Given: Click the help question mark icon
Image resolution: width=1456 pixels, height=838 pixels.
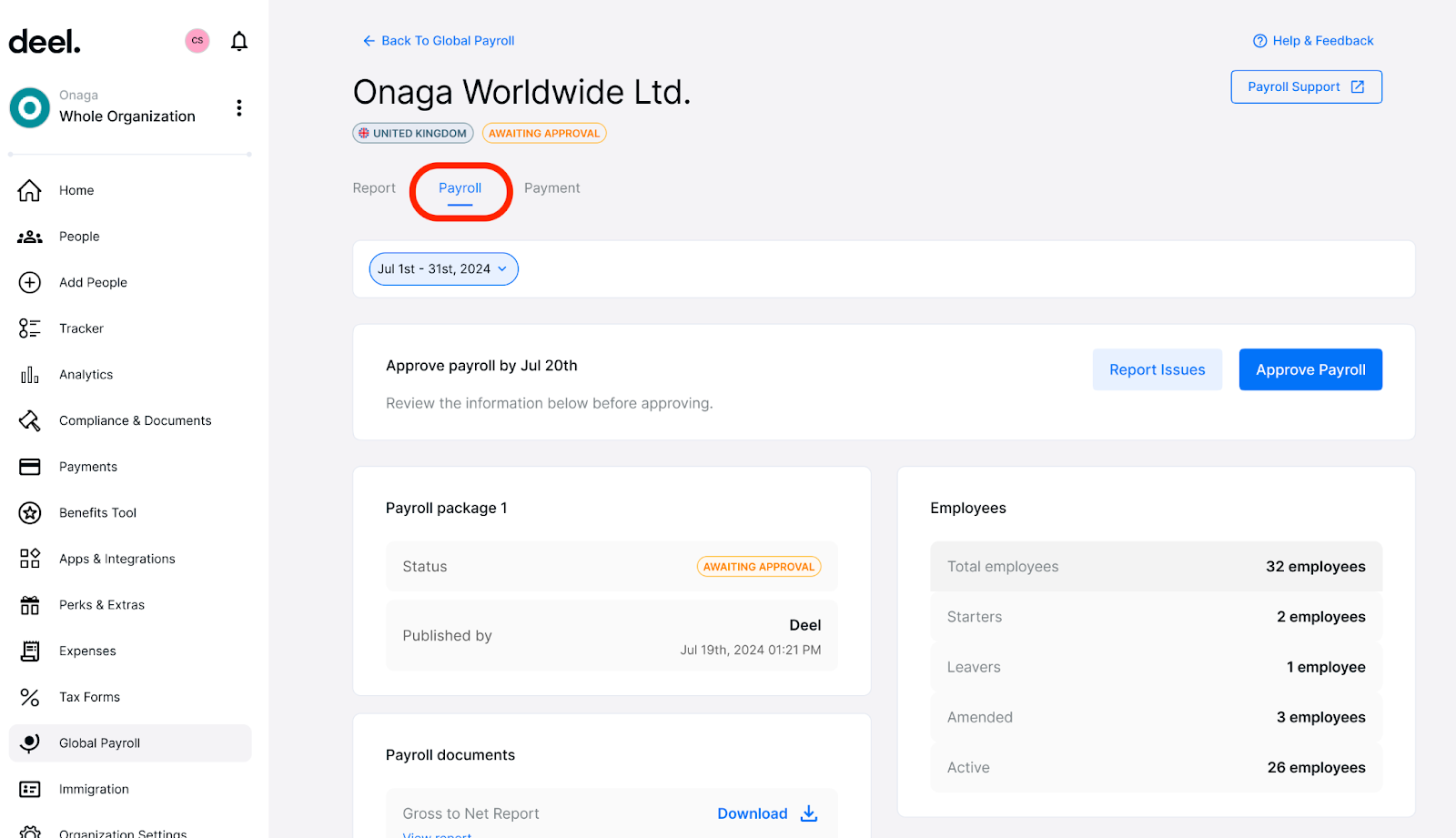Looking at the screenshot, I should tap(1259, 41).
